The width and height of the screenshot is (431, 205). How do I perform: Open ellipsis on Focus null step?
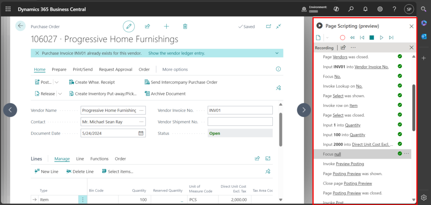pyautogui.click(x=407, y=154)
